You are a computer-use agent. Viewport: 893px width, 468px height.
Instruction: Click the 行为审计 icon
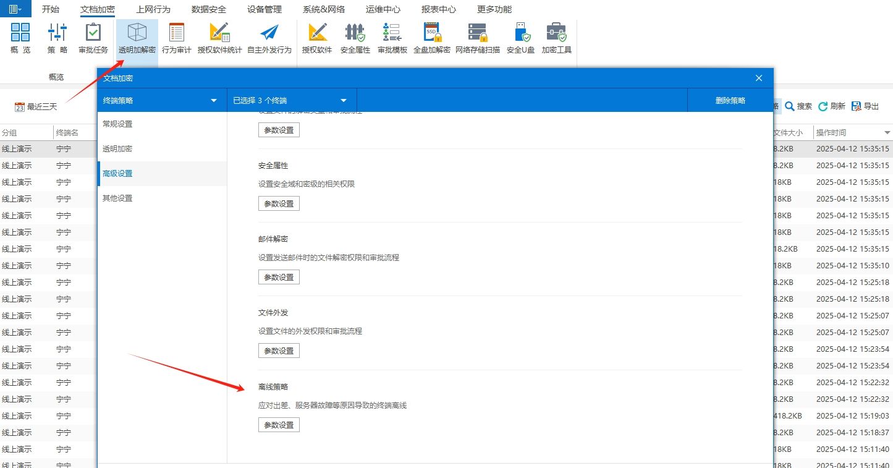[x=177, y=38]
